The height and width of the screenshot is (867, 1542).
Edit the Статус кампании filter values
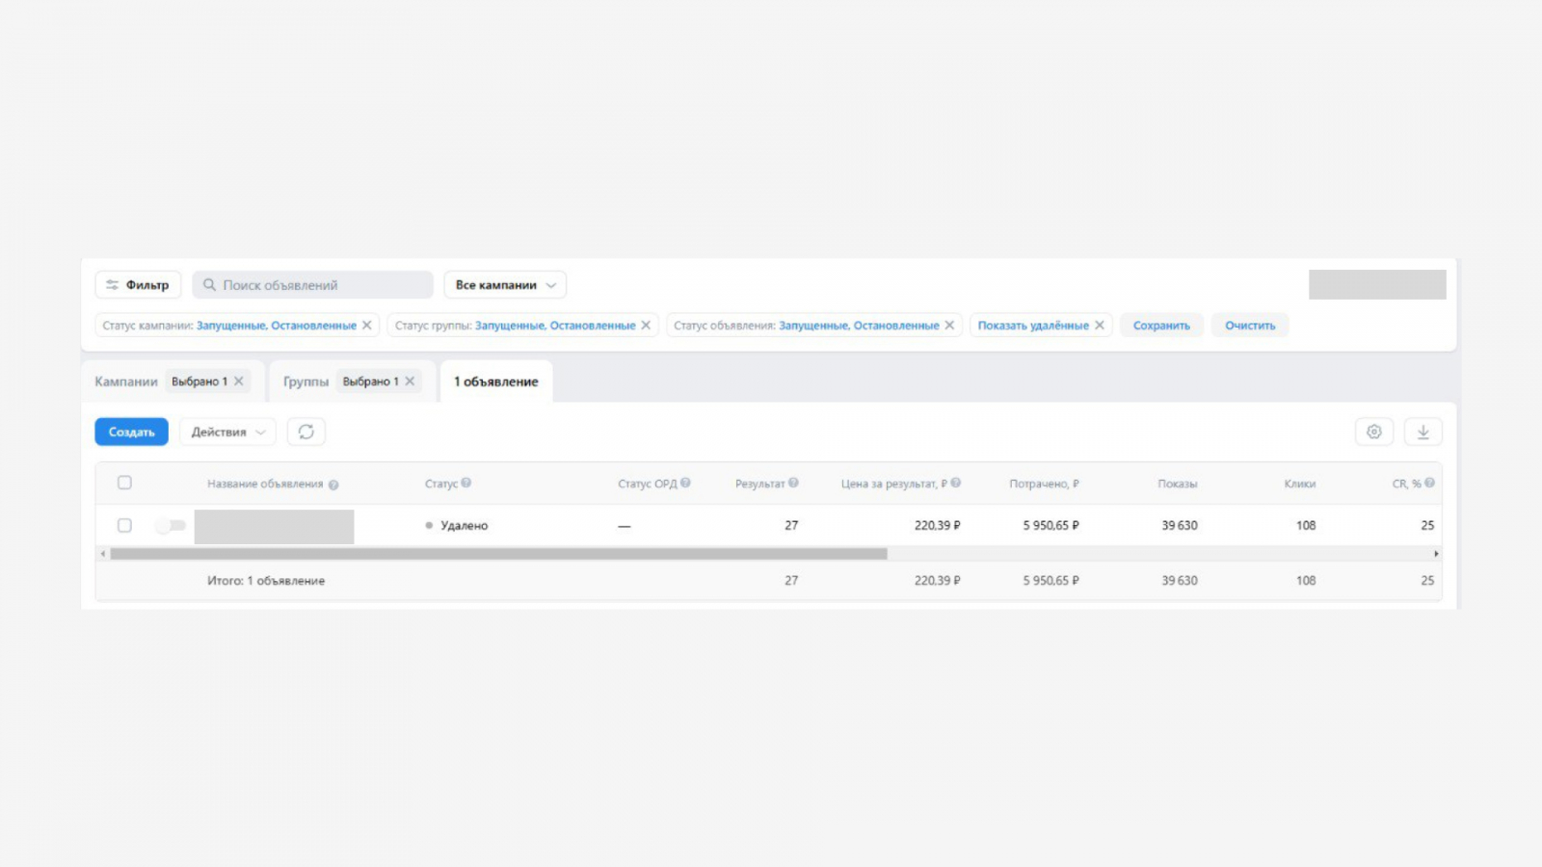tap(277, 326)
